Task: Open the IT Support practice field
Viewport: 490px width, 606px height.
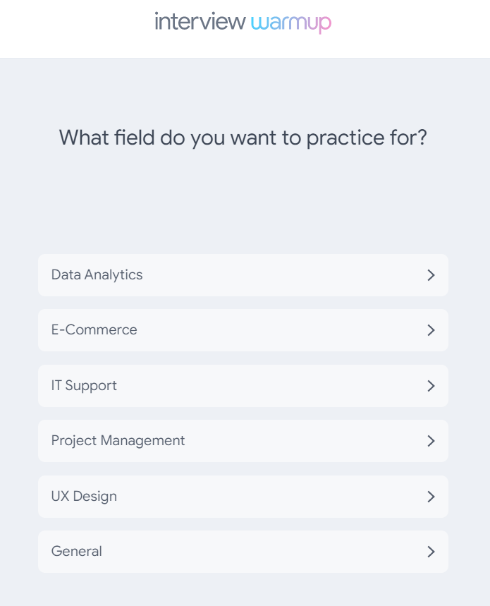Action: [243, 386]
